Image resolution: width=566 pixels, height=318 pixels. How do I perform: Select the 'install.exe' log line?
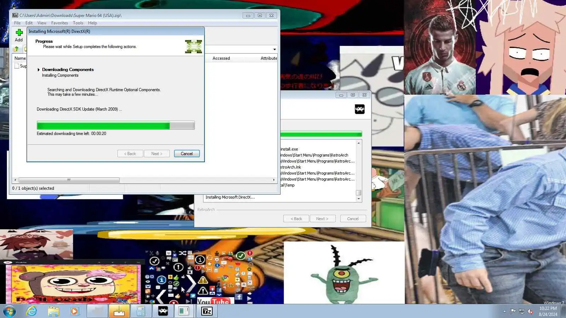tap(289, 149)
